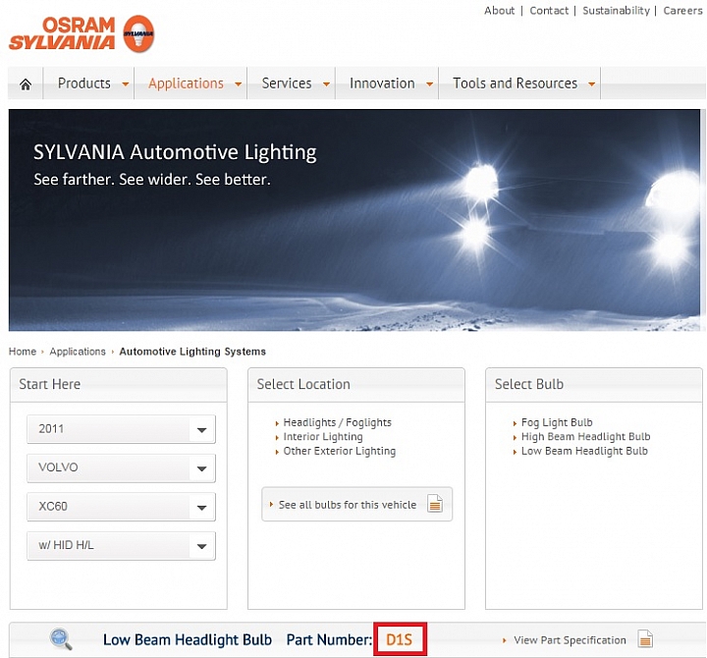This screenshot has width=707, height=658.
Task: Click the About link at top
Action: [499, 11]
